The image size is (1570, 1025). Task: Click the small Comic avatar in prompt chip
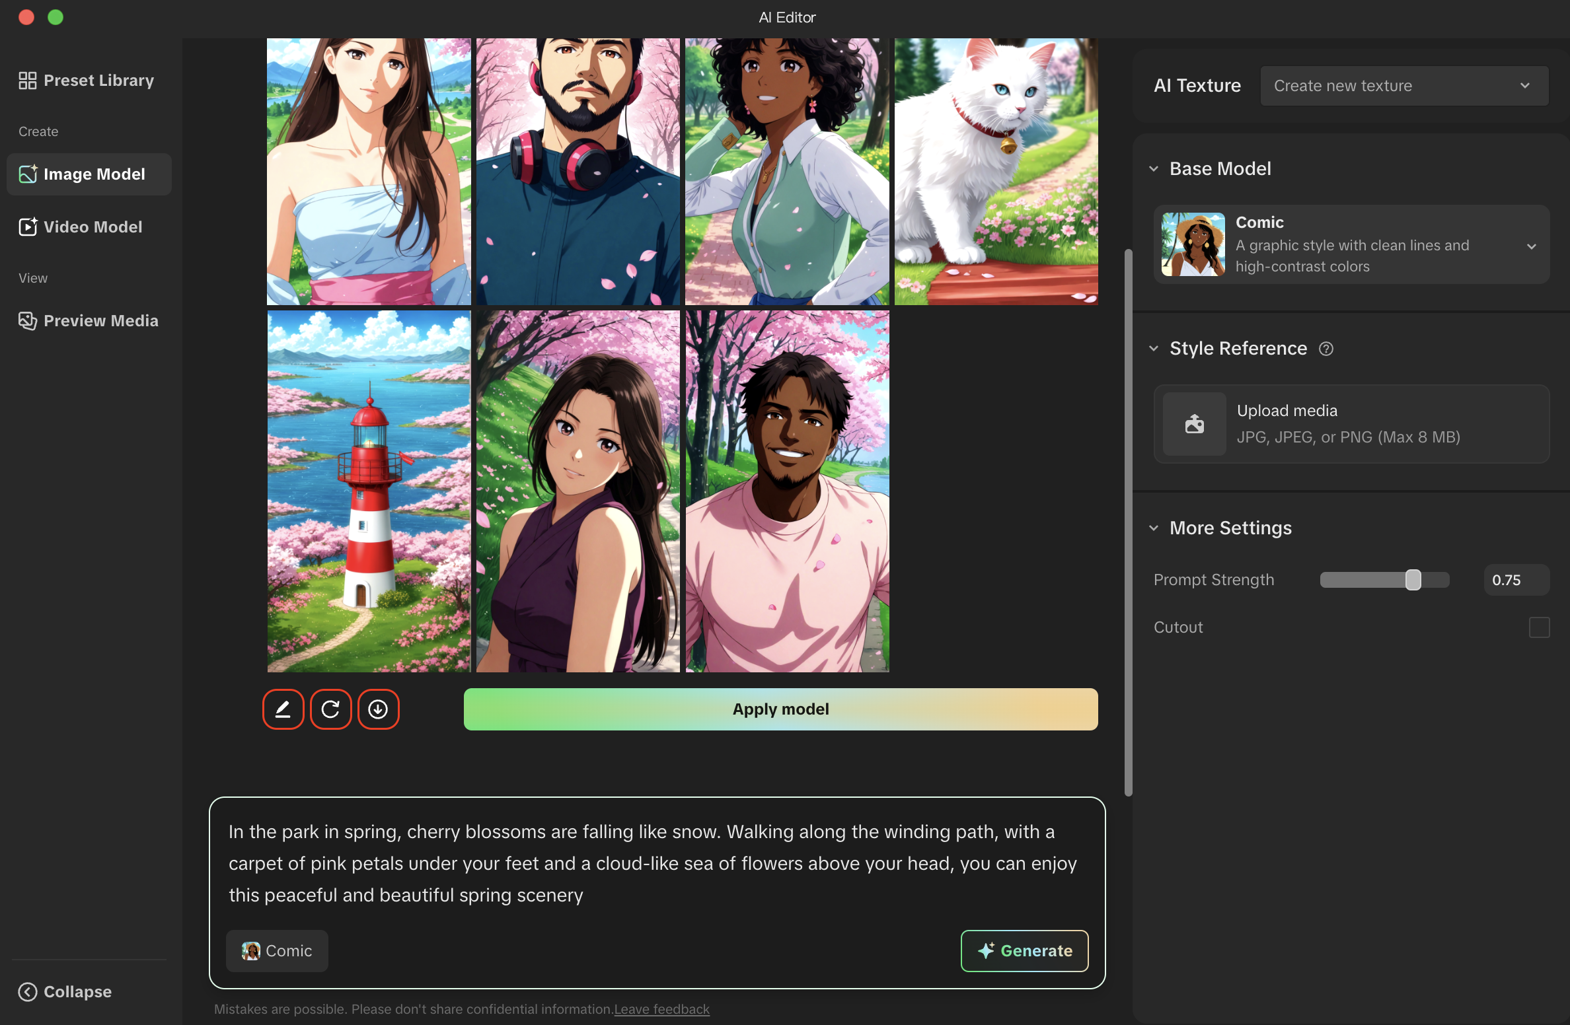tap(250, 950)
